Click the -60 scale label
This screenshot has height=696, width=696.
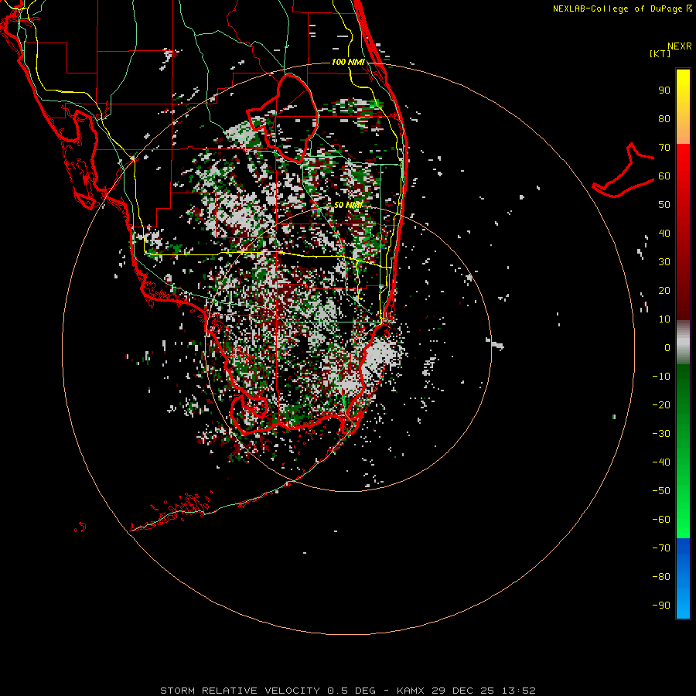(x=661, y=520)
